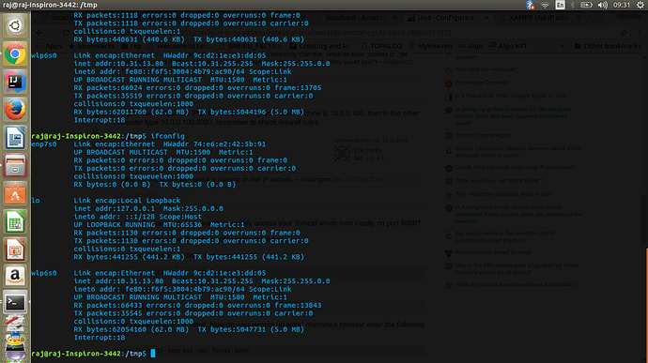Launch Firefox from the dock
This screenshot has width=648, height=363.
coord(15,110)
